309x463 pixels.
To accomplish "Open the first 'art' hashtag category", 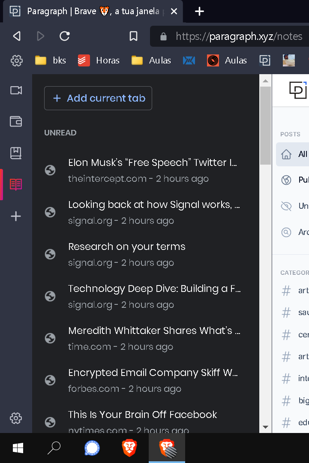I will 294,291.
